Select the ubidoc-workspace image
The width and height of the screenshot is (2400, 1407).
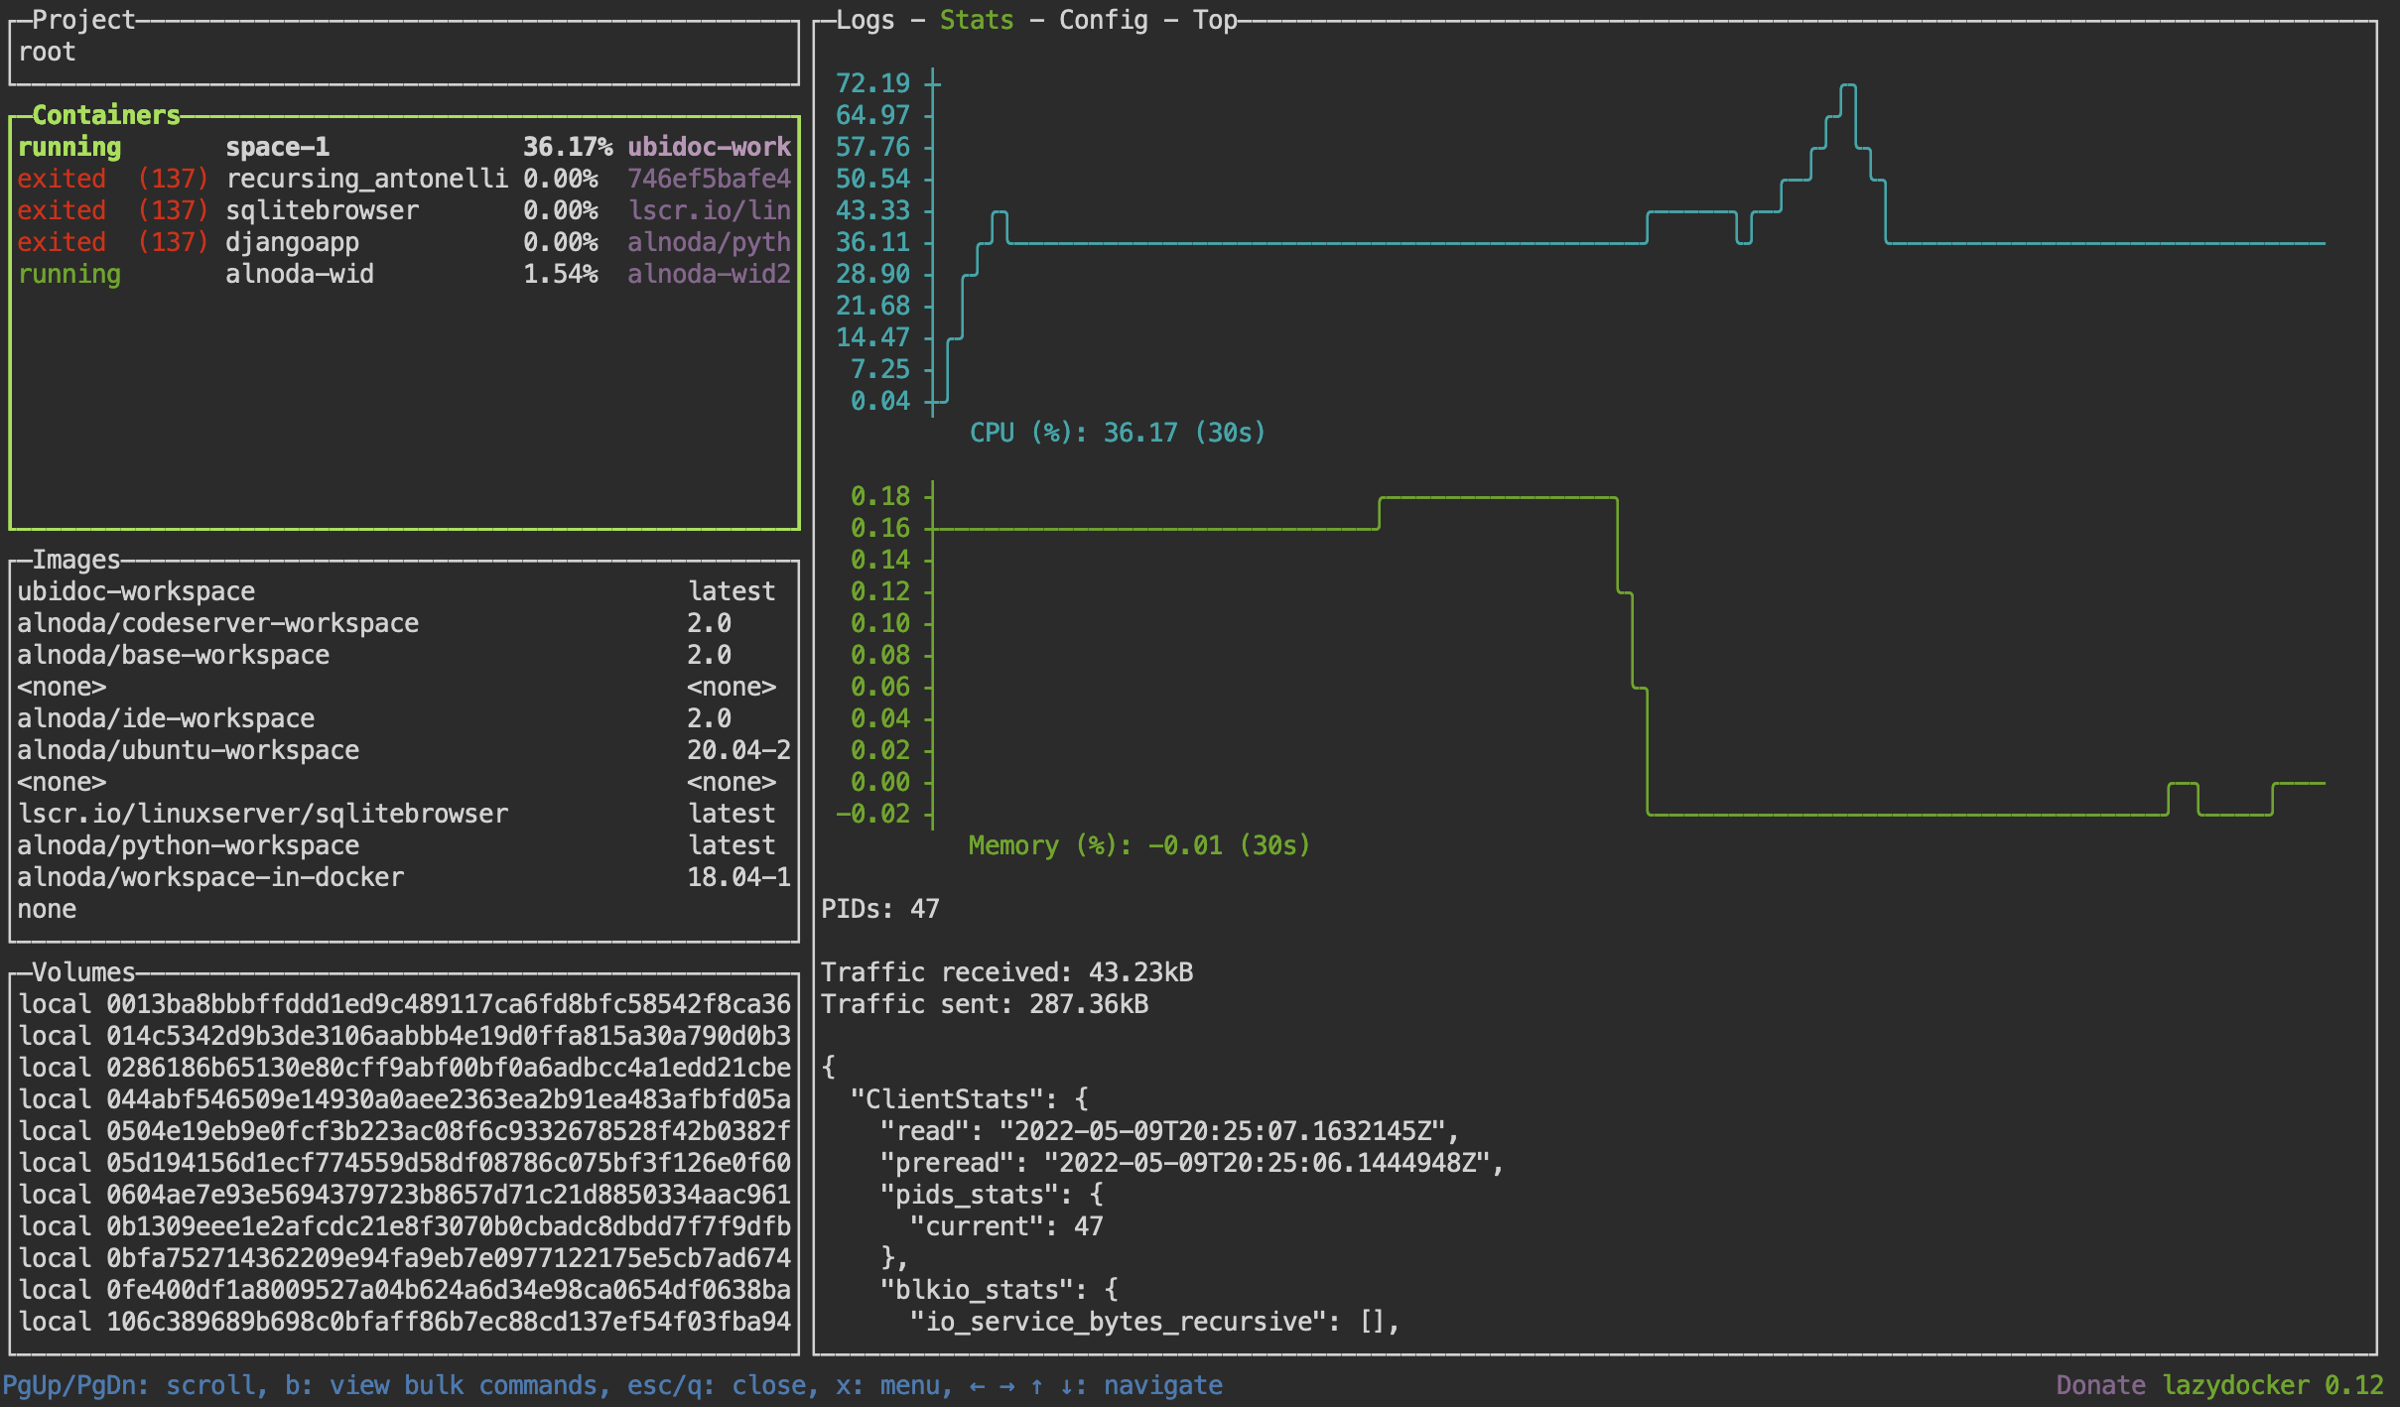point(136,591)
